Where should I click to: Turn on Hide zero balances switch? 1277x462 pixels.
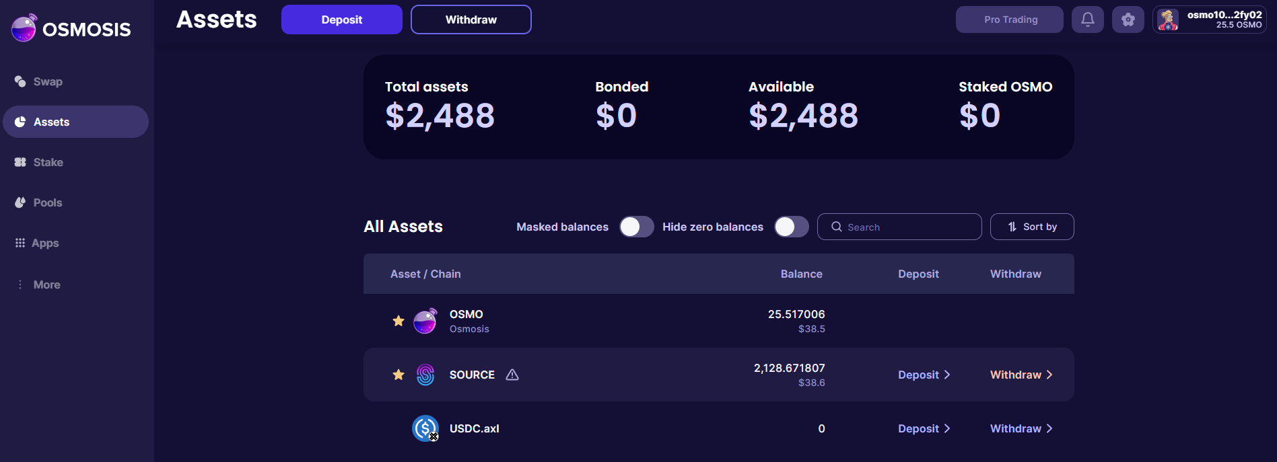791,227
